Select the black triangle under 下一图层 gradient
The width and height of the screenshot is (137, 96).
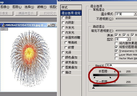(94, 88)
